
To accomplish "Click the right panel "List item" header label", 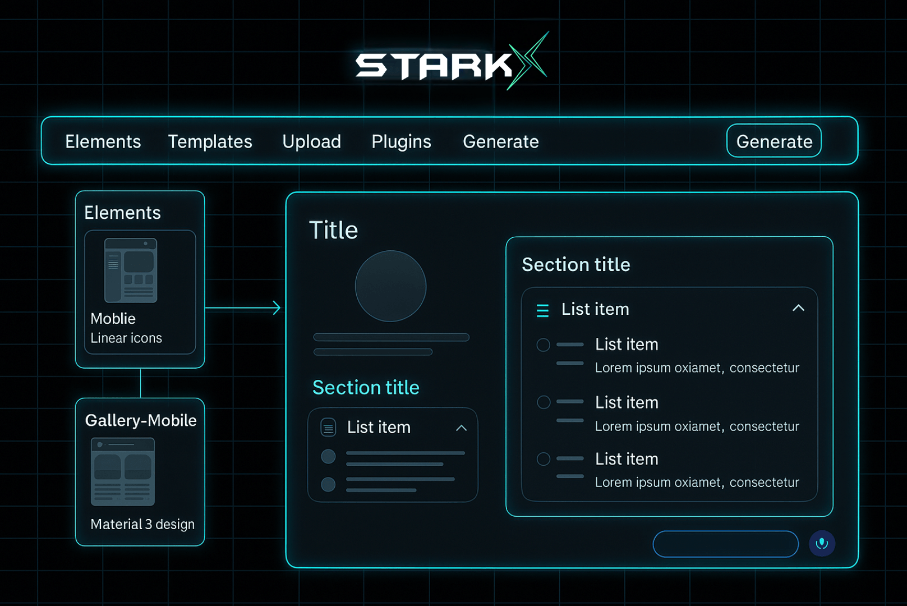I will [595, 309].
